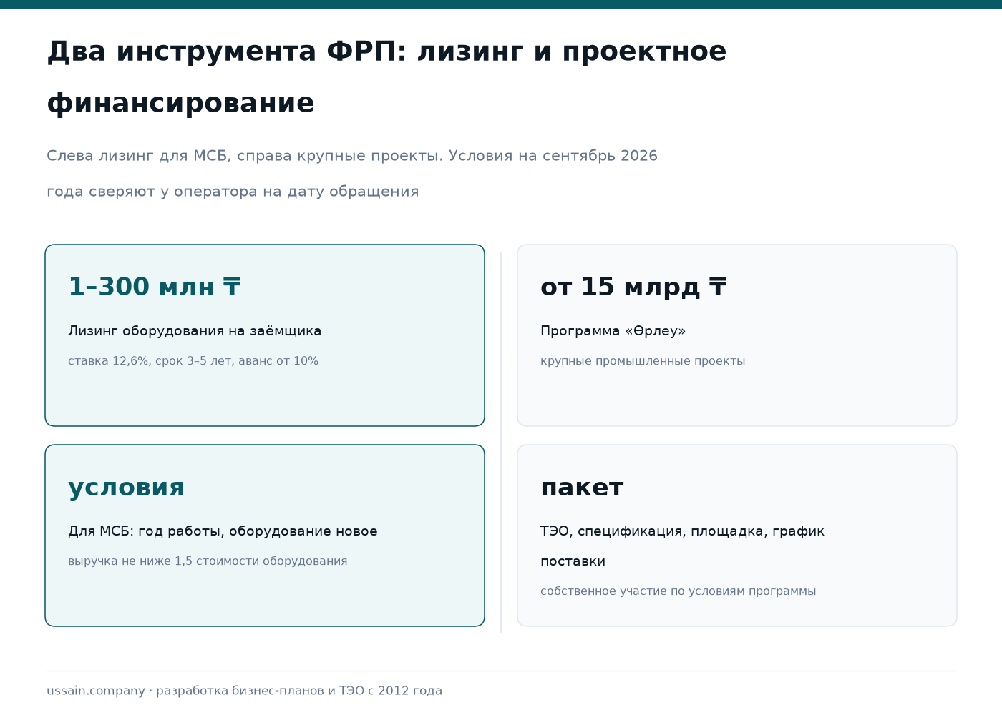Select the subtitle starting 'Слева лизинг для МСБ'
Screen dimensions: 1002x715
point(352,174)
